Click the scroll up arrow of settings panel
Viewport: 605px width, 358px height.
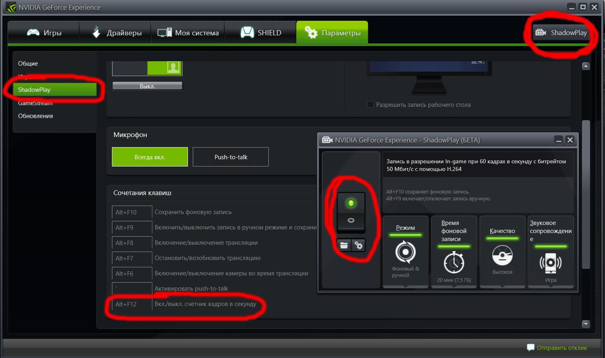586,66
